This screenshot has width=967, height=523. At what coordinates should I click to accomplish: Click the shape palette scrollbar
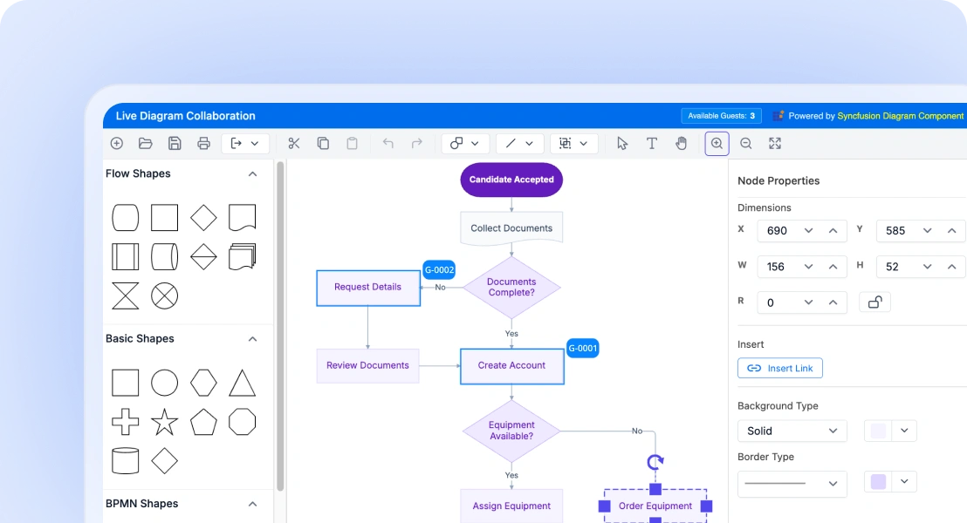click(x=280, y=327)
